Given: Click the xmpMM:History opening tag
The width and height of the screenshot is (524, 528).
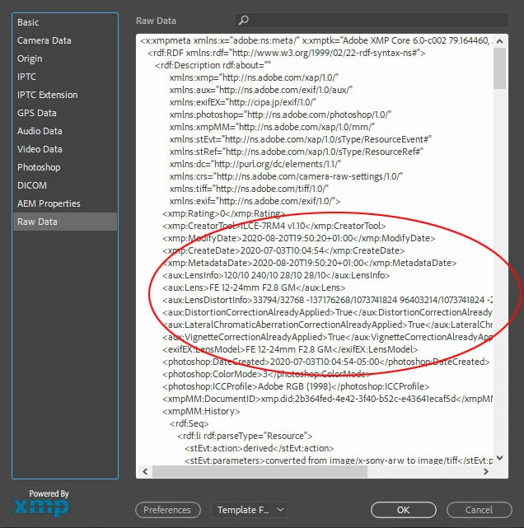Looking at the screenshot, I should (x=201, y=411).
